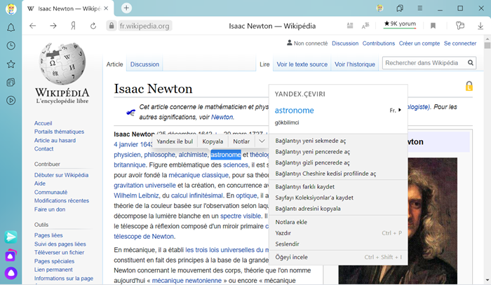Choose 'Sayfayı Koleksiyonlar'a kaydet'
The height and width of the screenshot is (285, 491).
(x=338, y=197)
